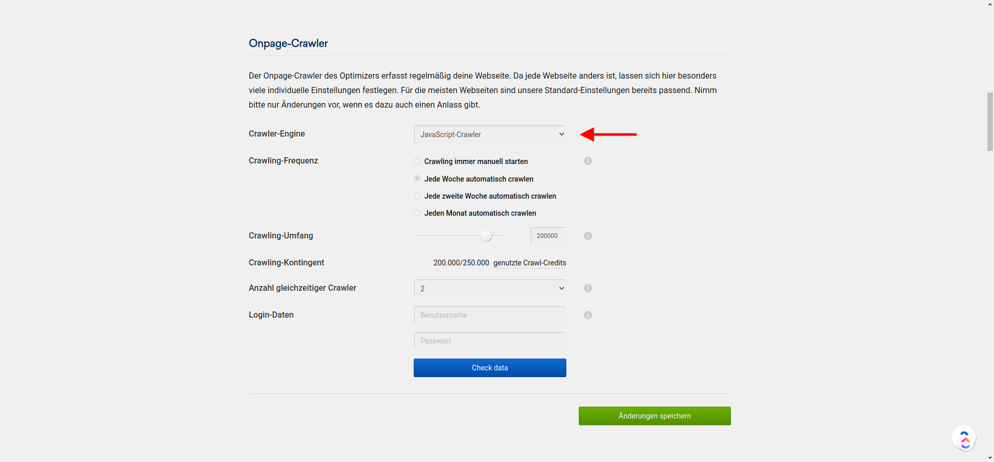Expand the 'Anzahl gleichzeitiger Crawler' dropdown
Screen dimensions: 994x462
489,289
